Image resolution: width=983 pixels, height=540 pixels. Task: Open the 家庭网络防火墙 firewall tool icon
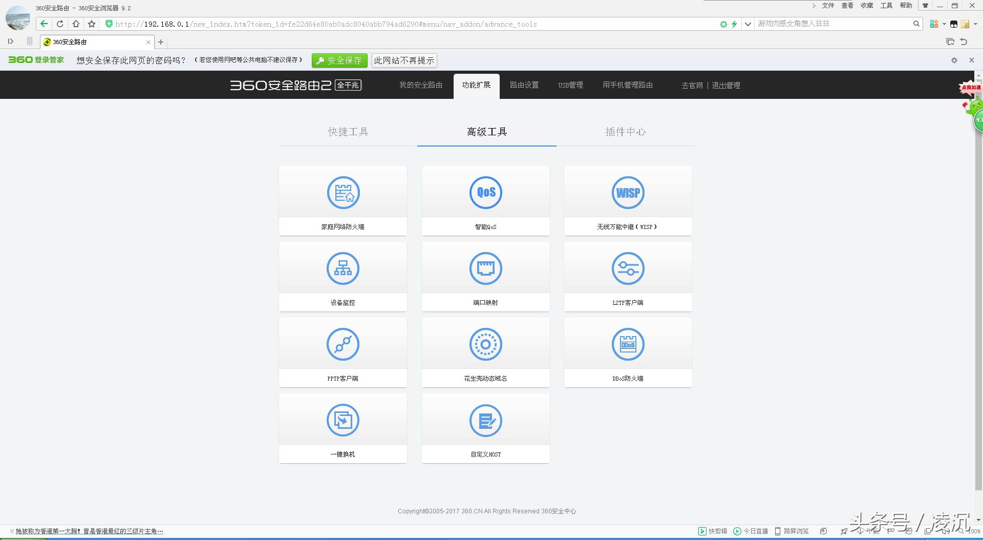343,193
